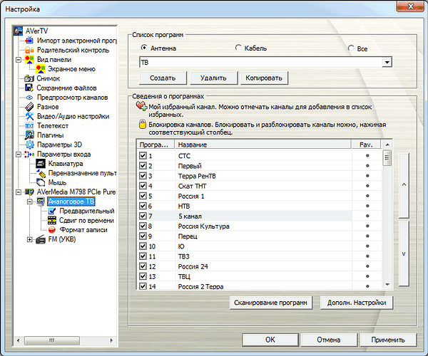
Task: Click the yellow channel lock icon
Action: 142,124
